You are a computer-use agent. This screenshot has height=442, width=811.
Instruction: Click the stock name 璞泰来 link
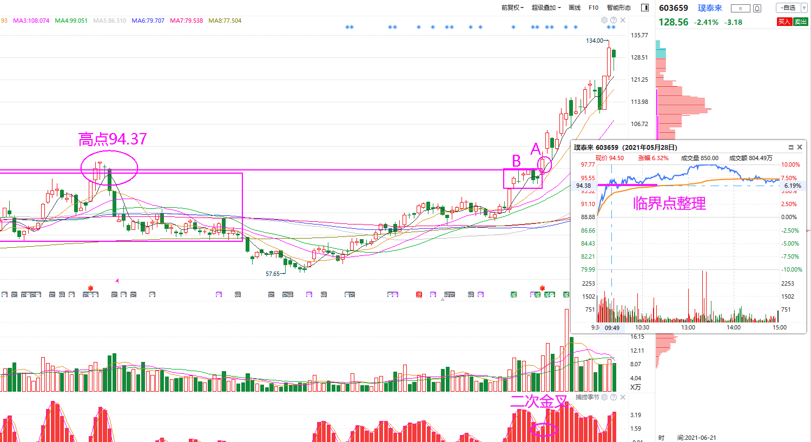click(710, 8)
